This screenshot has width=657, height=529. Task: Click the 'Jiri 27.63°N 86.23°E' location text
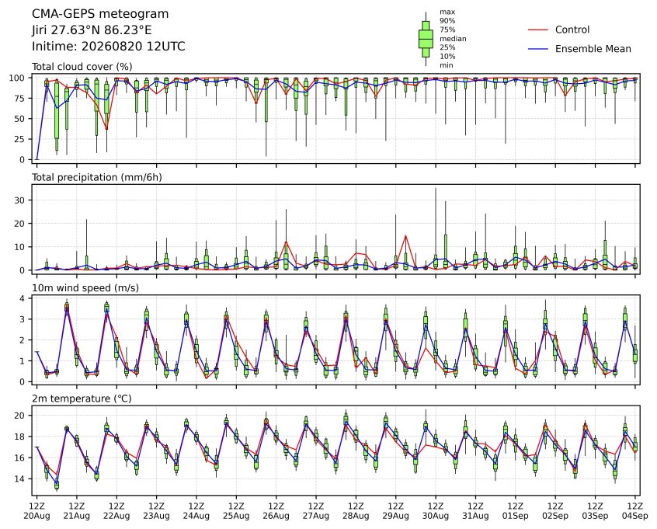[x=92, y=30]
